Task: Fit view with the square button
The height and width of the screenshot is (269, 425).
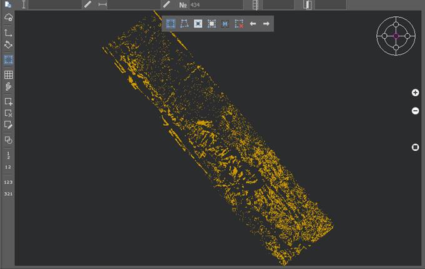Action: [415, 147]
